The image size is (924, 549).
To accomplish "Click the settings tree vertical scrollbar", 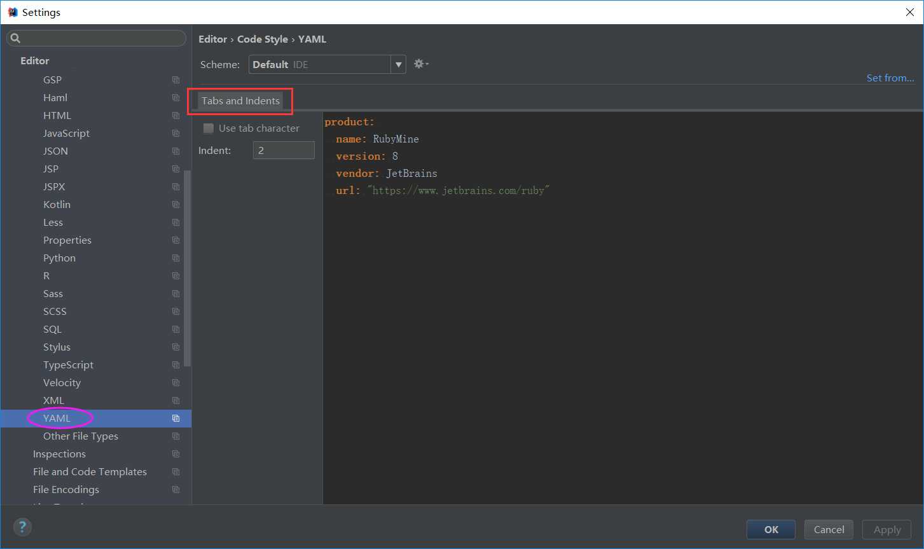I will tap(187, 268).
